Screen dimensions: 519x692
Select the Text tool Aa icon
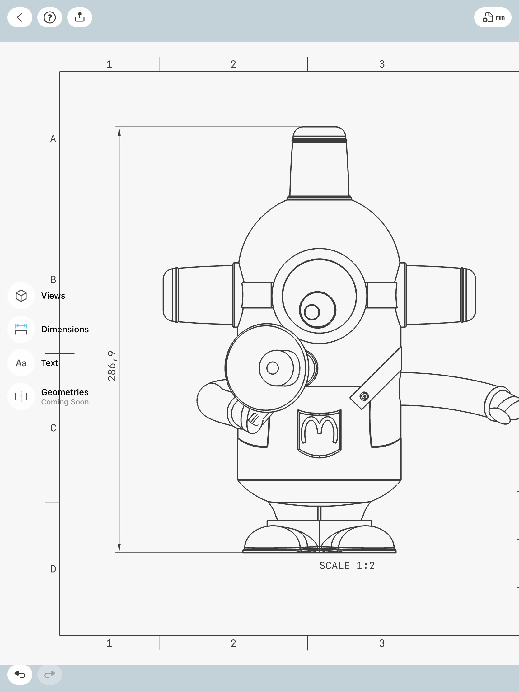[21, 363]
